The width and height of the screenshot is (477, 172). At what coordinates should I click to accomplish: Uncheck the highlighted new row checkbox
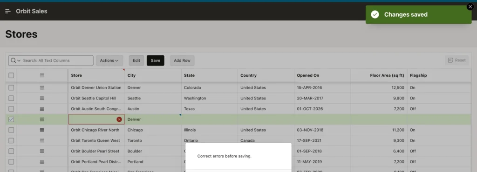[x=11, y=119]
